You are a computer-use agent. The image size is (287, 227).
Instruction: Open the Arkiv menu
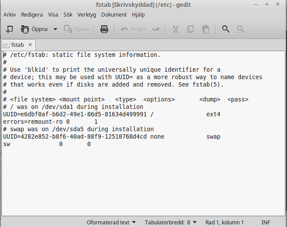click(10, 14)
